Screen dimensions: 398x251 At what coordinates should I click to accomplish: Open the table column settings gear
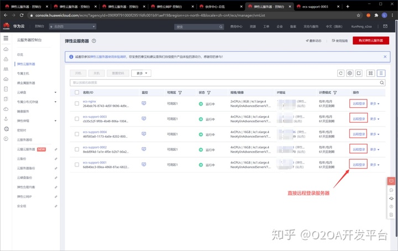click(349, 73)
